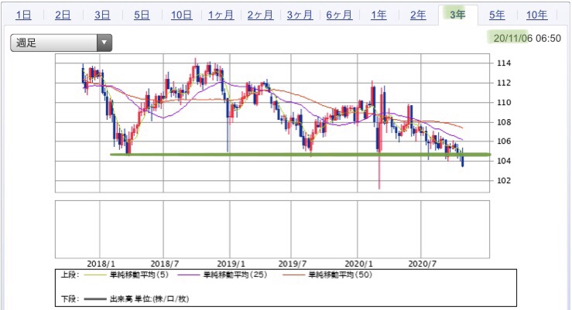Click the 2020/7 date axis label
Image resolution: width=572 pixels, height=310 pixels.
click(422, 264)
